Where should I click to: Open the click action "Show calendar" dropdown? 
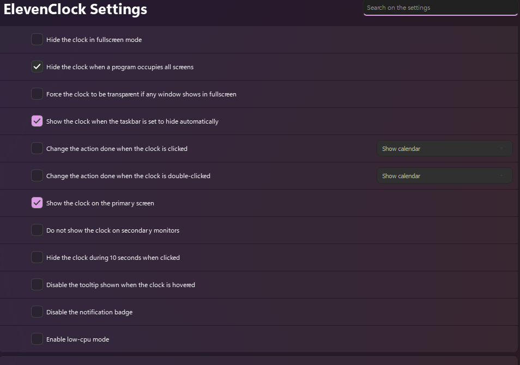click(444, 148)
